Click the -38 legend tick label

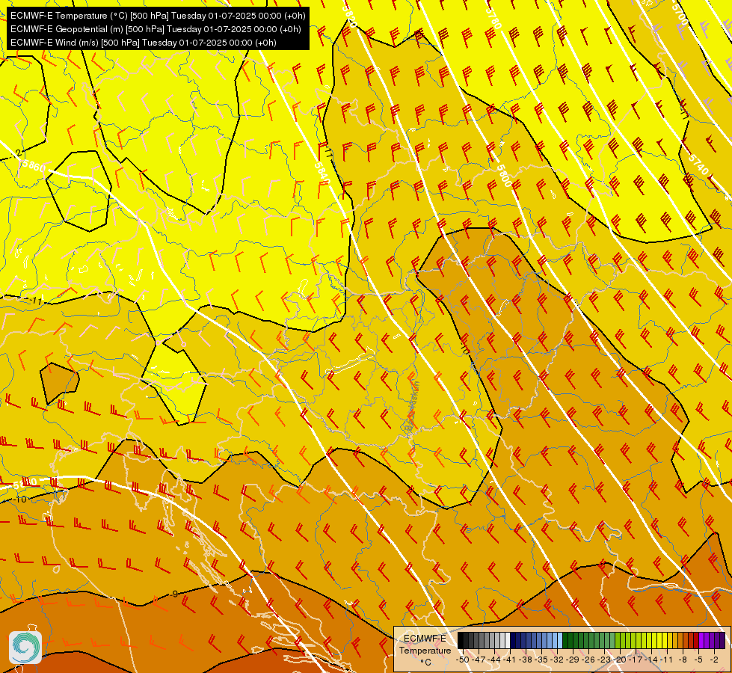point(526,660)
